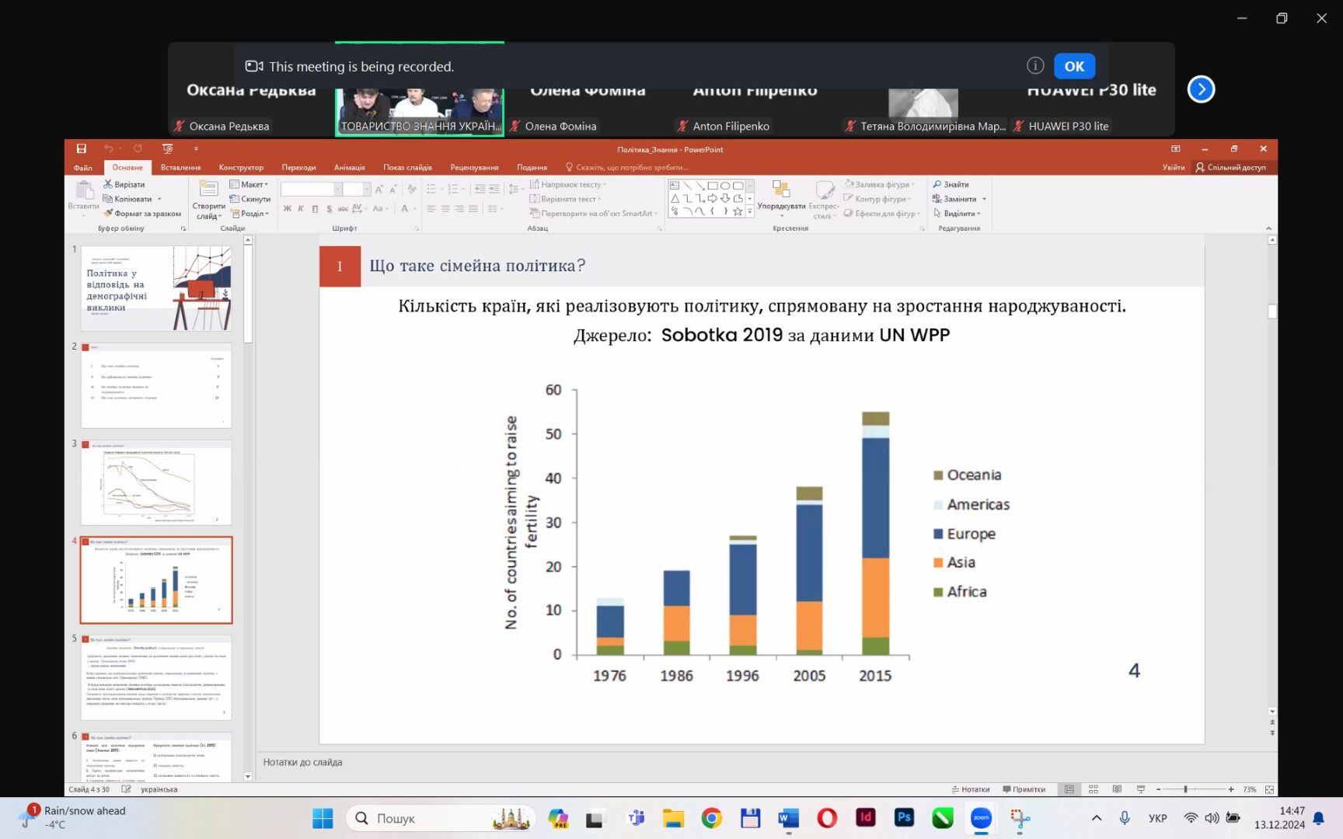1343x839 pixels.
Task: Open Zoom app in the taskbar
Action: click(981, 818)
